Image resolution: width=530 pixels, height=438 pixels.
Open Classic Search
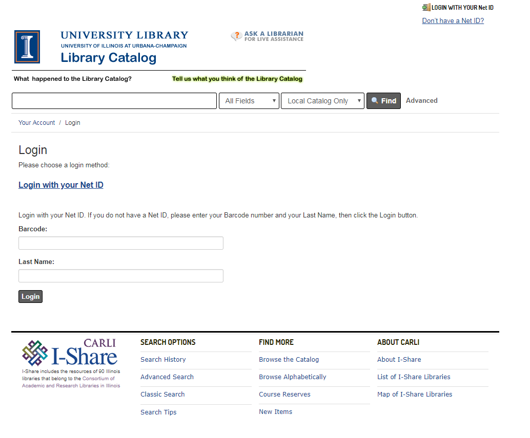pos(162,394)
